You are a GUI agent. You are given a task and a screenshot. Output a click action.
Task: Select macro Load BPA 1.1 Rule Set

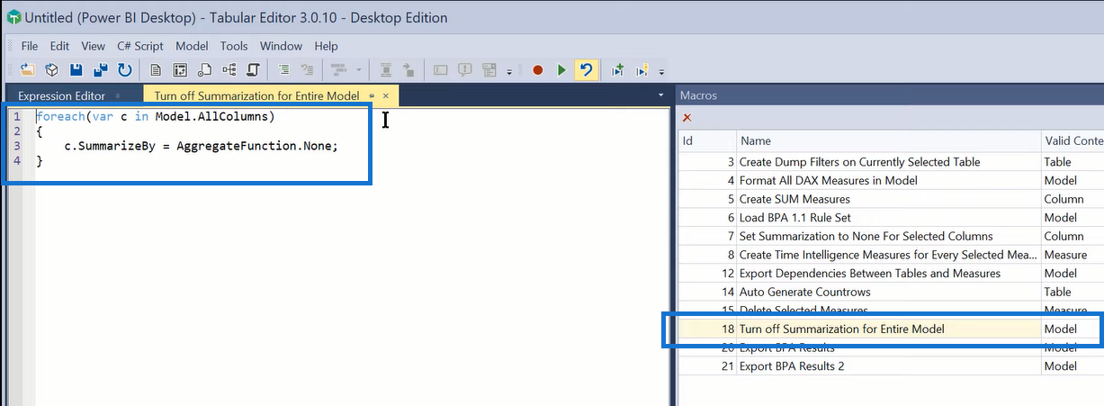[891, 218]
